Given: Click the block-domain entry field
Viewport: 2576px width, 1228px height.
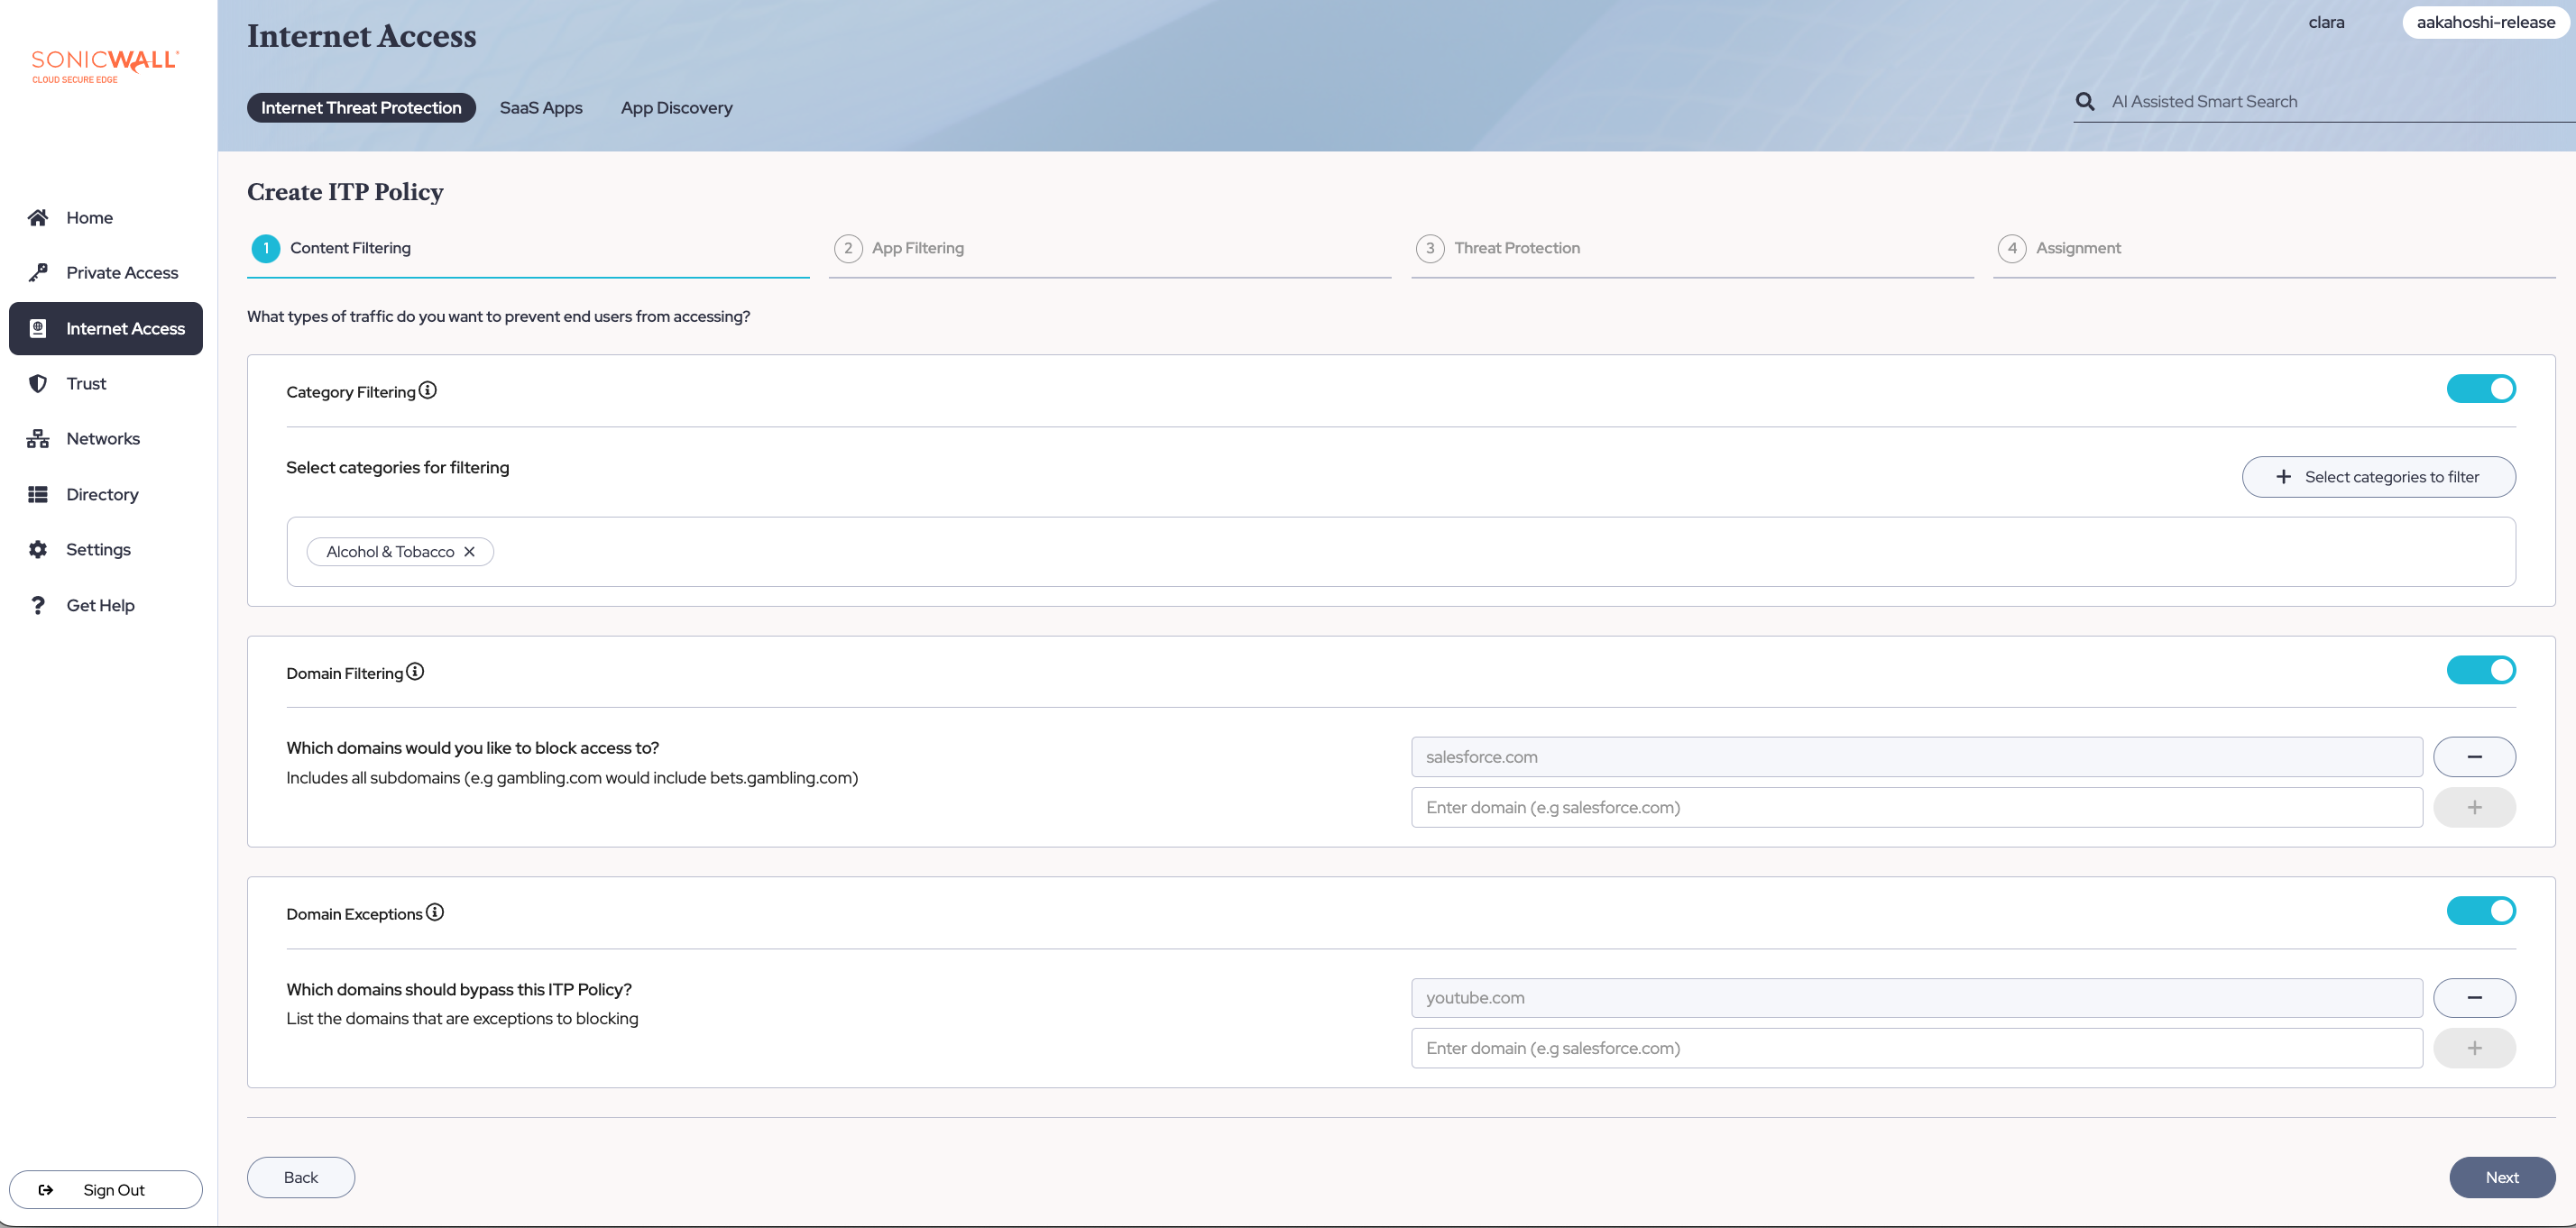Looking at the screenshot, I should click(x=1916, y=807).
